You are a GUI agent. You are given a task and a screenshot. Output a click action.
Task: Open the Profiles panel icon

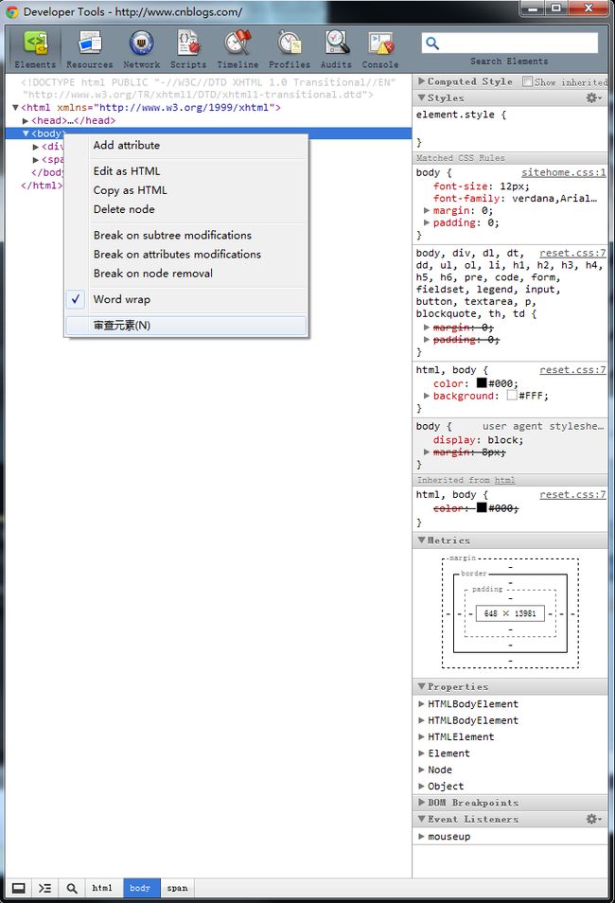[x=290, y=44]
